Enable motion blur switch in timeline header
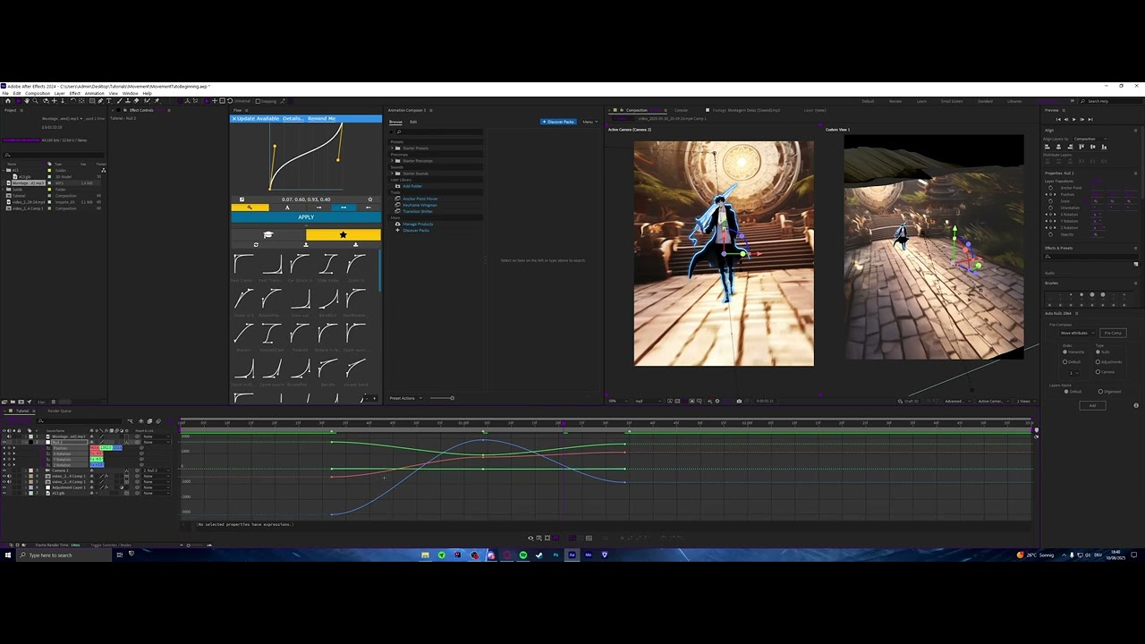The height and width of the screenshot is (644, 1145). pos(158,421)
